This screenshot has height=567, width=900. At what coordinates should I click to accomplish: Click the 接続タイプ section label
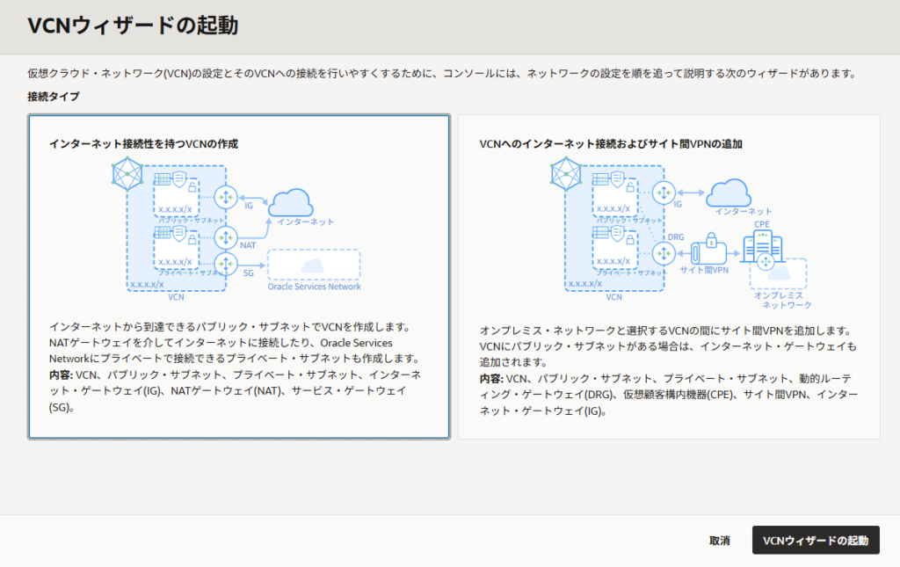click(x=53, y=96)
